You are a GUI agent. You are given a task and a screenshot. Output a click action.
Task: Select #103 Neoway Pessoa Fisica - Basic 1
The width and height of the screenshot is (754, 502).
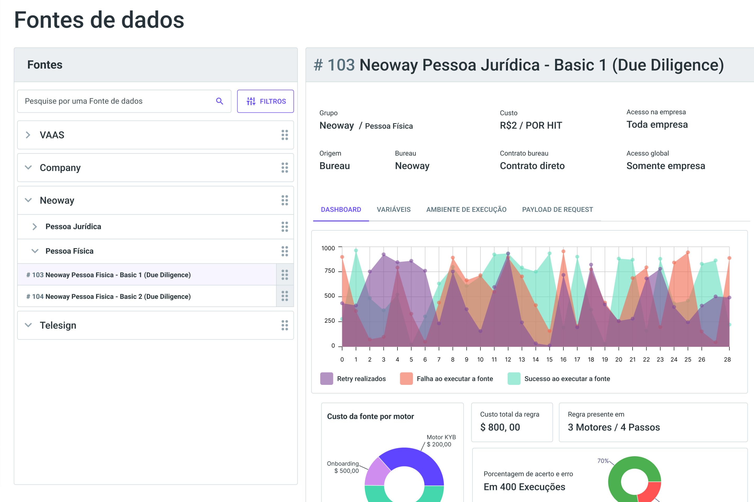[147, 275]
